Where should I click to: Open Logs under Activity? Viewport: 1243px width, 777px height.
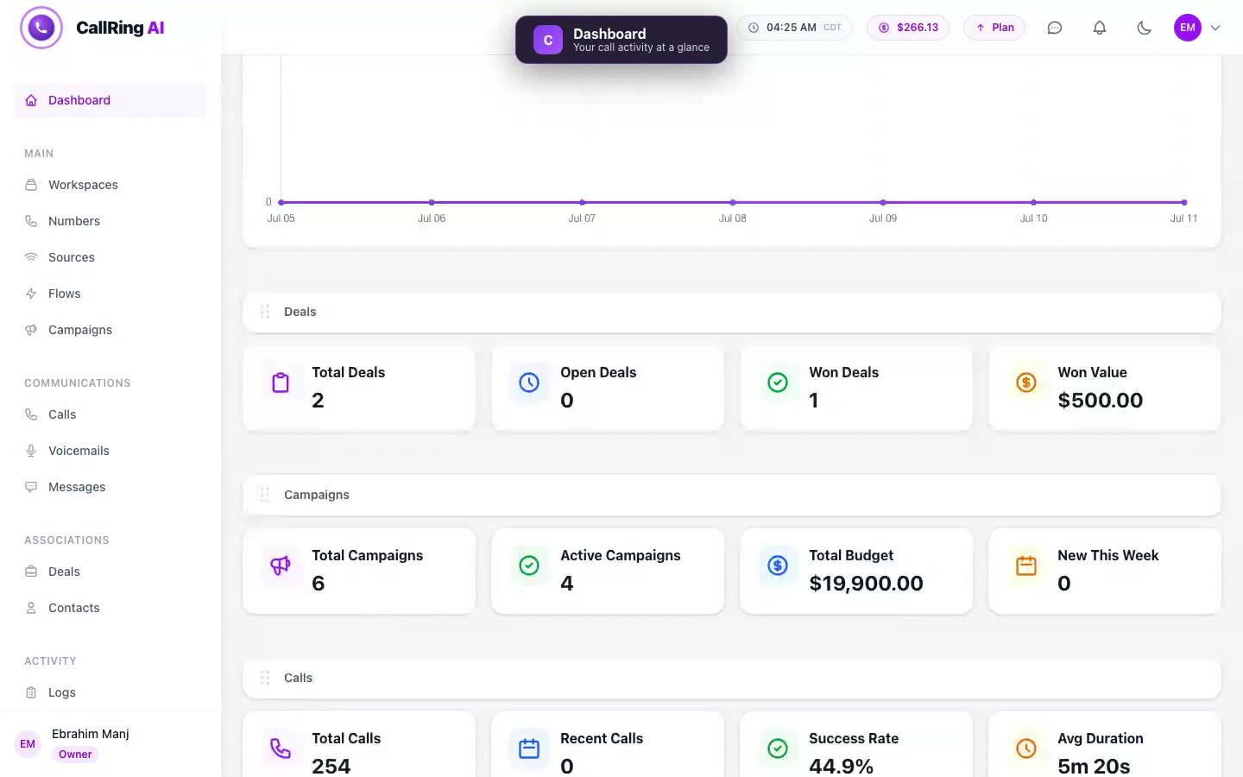(110, 692)
